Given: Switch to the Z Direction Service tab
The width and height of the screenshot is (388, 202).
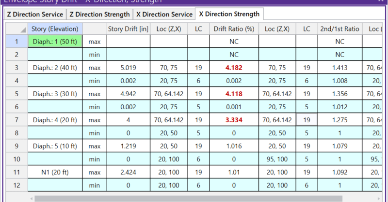Looking at the screenshot, I should tap(35, 14).
